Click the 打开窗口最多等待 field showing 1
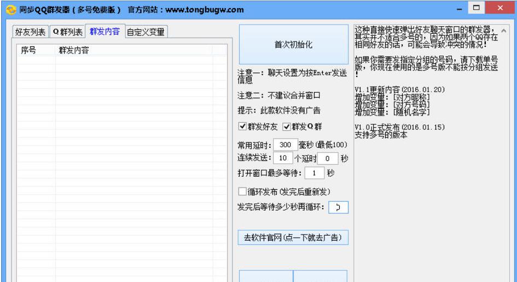This screenshot has width=517, height=282. [x=314, y=173]
